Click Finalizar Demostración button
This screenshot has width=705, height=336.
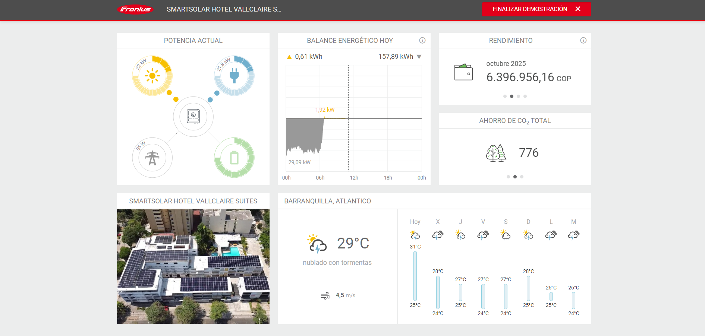click(x=536, y=9)
